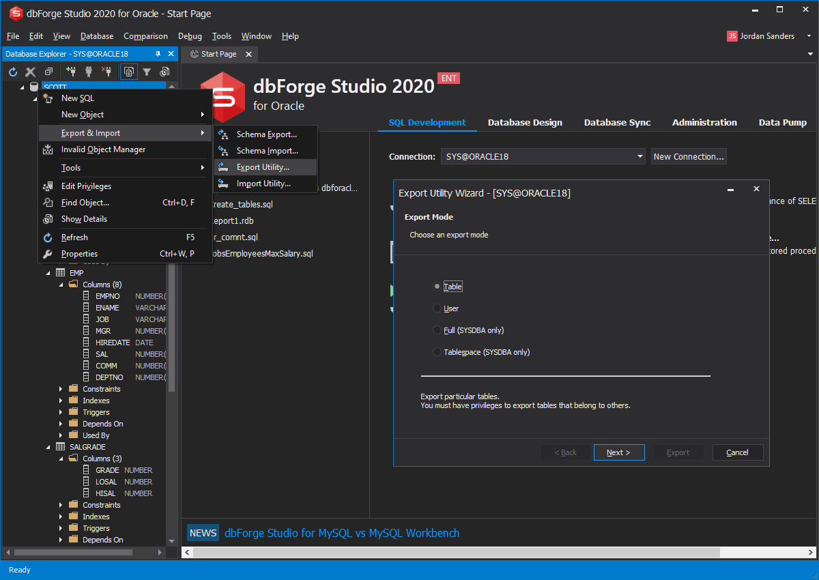Collapse the SALGRADE table node
Image resolution: width=819 pixels, height=580 pixels.
click(48, 447)
